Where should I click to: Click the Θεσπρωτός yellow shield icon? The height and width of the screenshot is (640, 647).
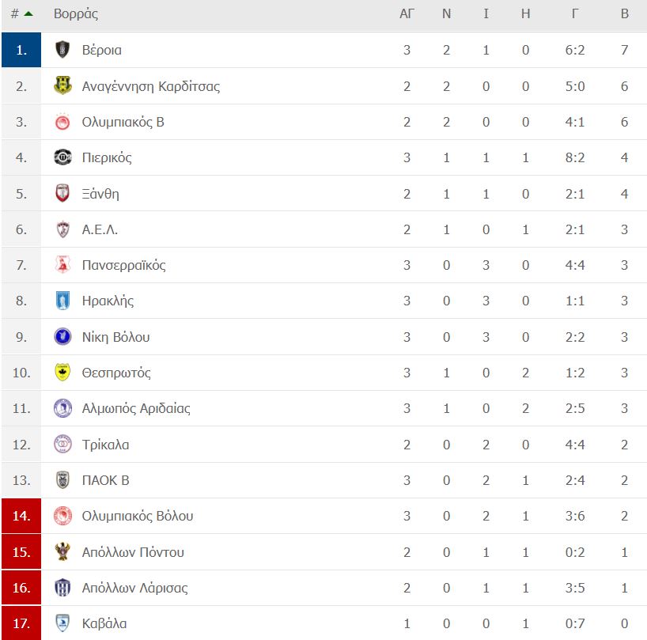point(62,372)
